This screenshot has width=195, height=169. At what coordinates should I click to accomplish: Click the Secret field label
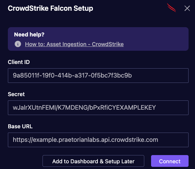16,94
